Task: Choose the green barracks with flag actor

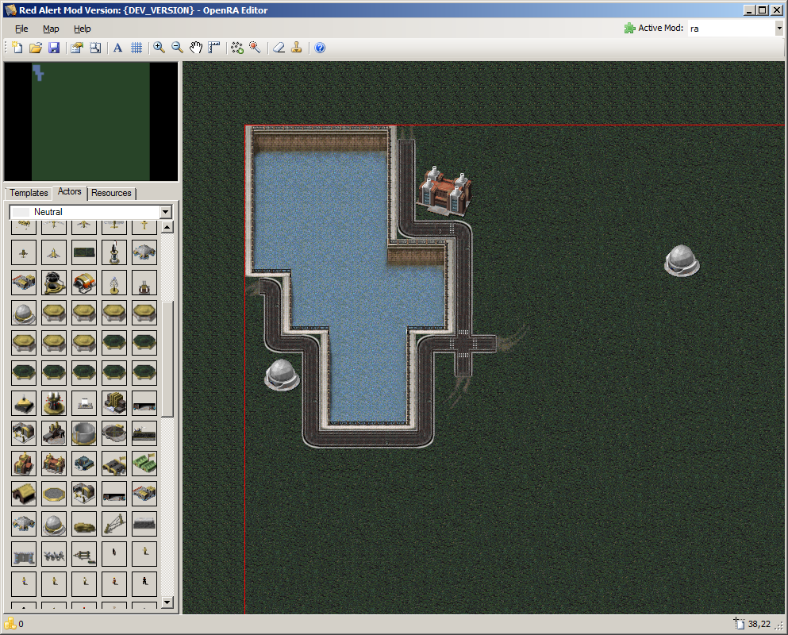Action: 144,464
